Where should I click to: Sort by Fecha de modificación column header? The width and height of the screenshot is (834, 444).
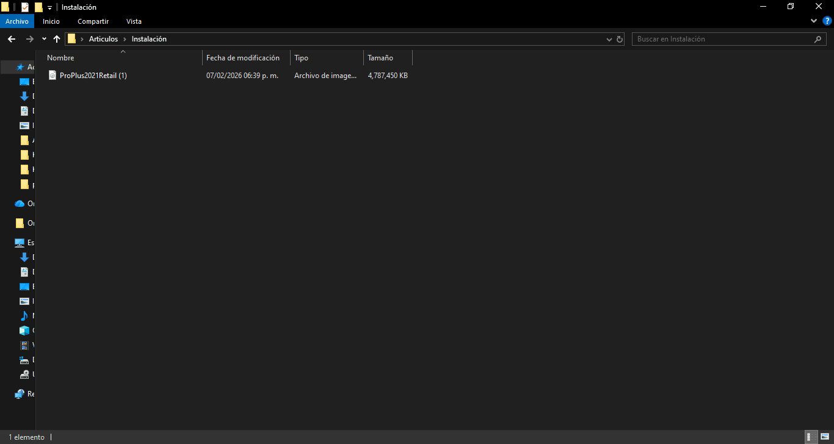tap(246, 58)
